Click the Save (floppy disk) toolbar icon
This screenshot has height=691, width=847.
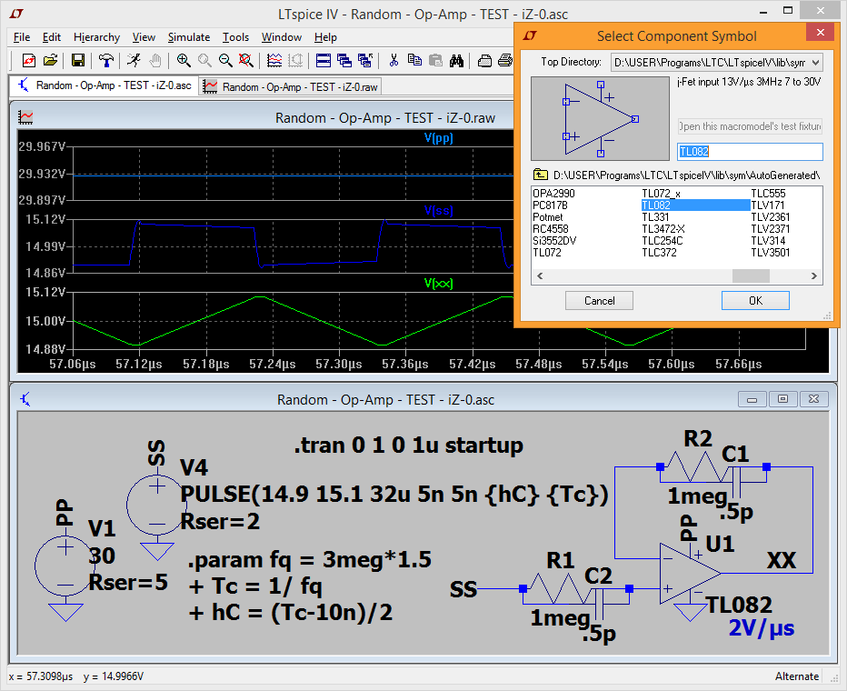(x=78, y=61)
